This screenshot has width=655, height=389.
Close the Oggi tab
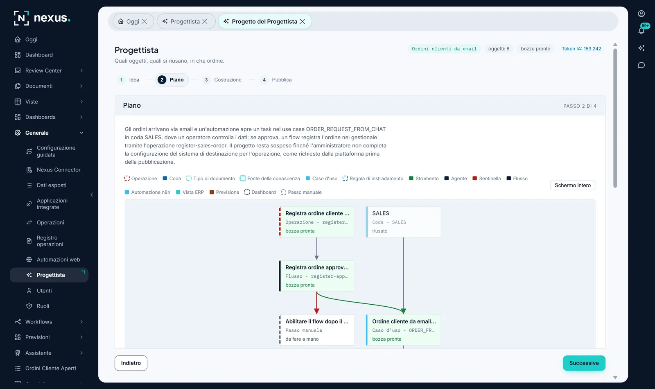click(144, 21)
